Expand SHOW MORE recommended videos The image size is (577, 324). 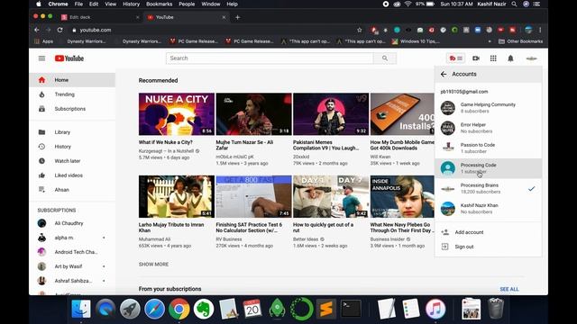point(153,264)
